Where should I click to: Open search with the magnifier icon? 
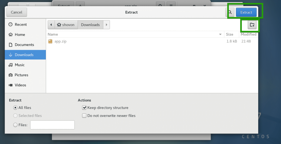[230, 12]
